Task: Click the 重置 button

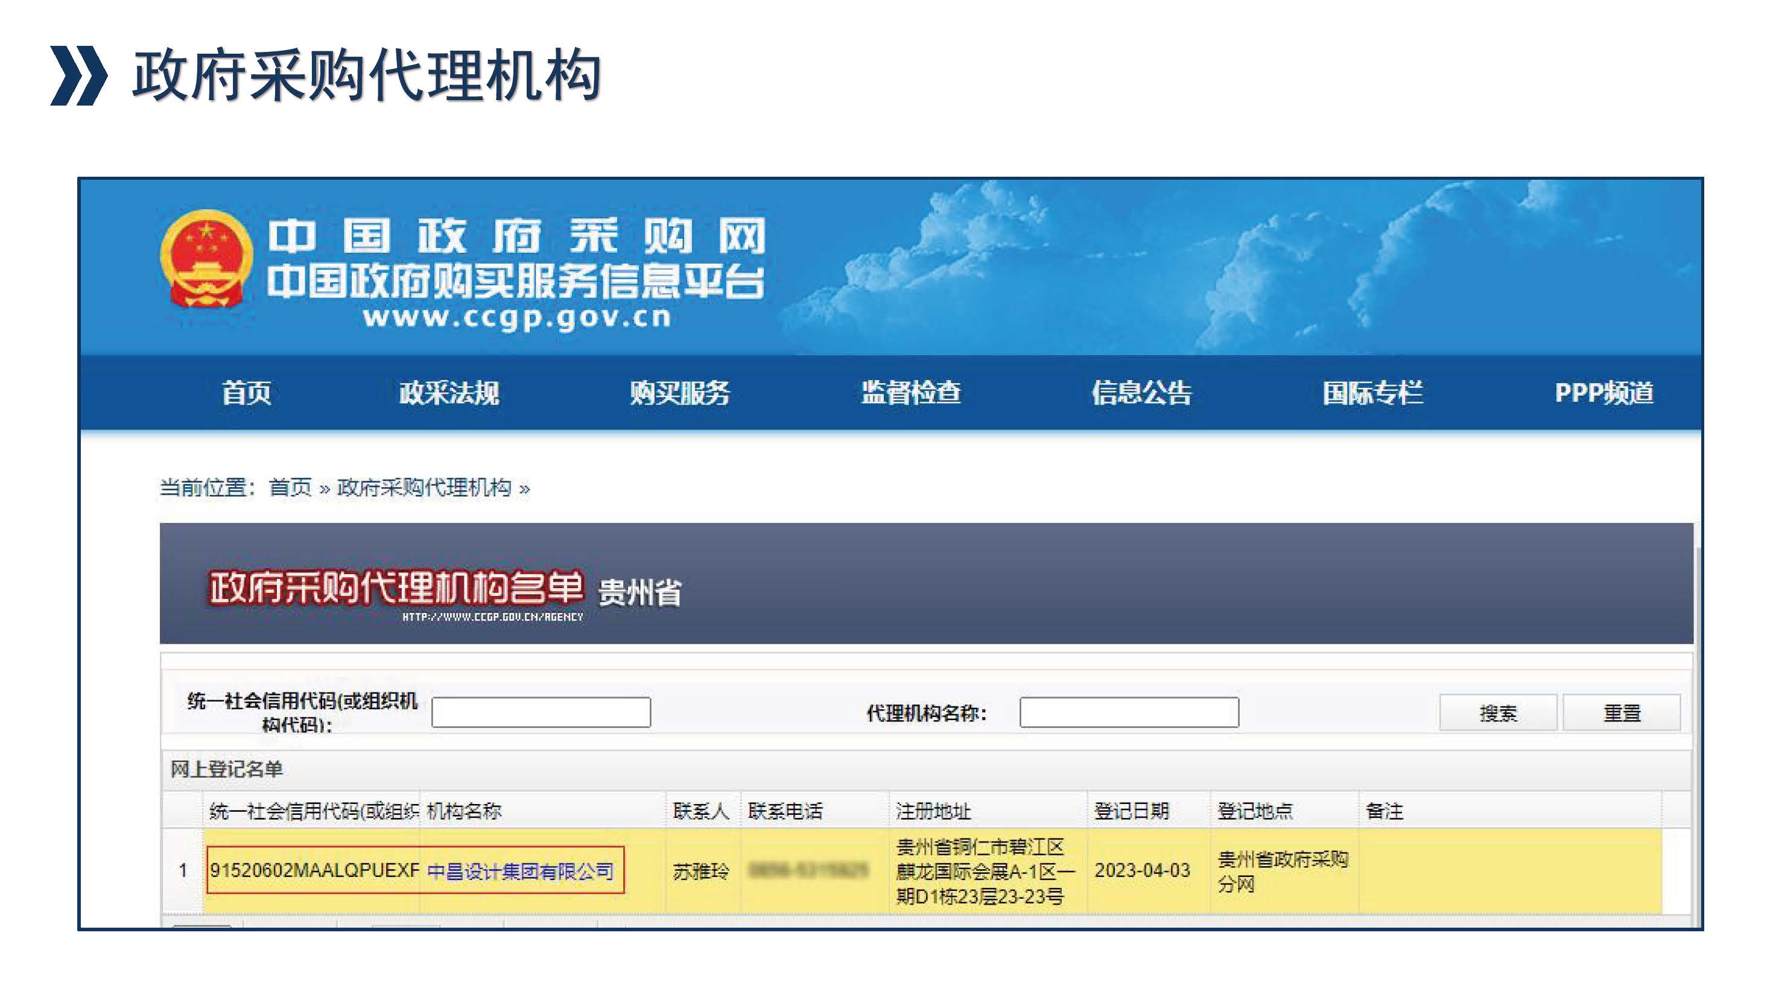Action: point(1622,713)
